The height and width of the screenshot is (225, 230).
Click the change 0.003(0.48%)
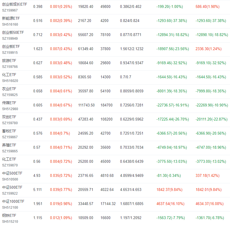(61, 63)
